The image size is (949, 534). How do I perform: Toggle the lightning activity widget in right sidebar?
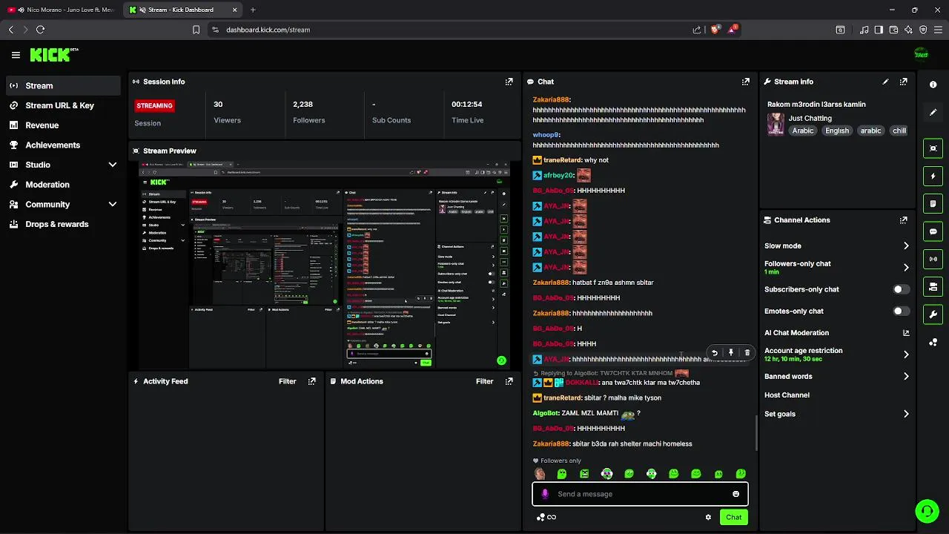point(933,177)
